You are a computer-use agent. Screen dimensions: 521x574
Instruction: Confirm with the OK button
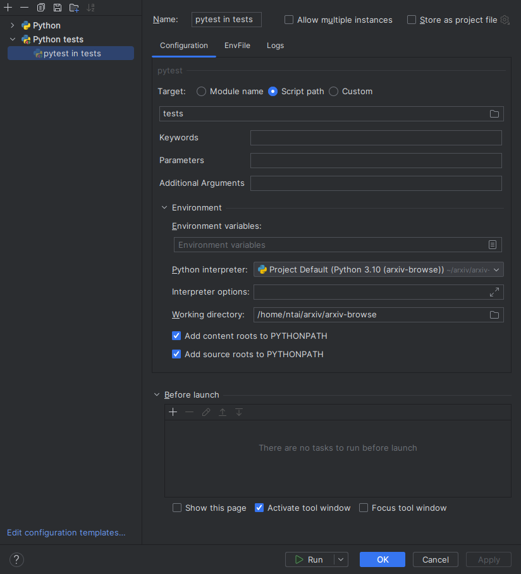383,559
